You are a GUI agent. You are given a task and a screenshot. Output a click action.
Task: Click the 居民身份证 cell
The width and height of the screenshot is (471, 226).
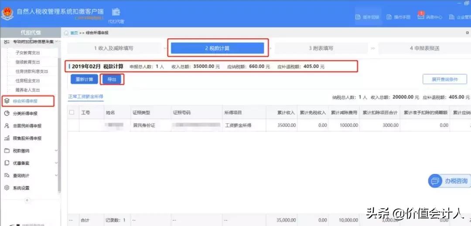[x=144, y=126]
